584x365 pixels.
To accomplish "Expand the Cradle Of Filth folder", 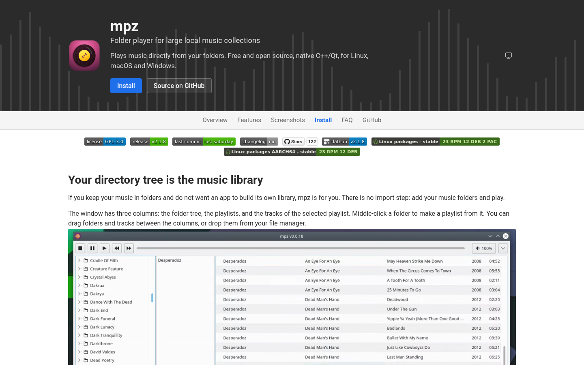I will point(79,260).
